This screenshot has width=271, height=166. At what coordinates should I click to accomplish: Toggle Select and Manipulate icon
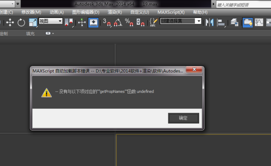click(82, 23)
